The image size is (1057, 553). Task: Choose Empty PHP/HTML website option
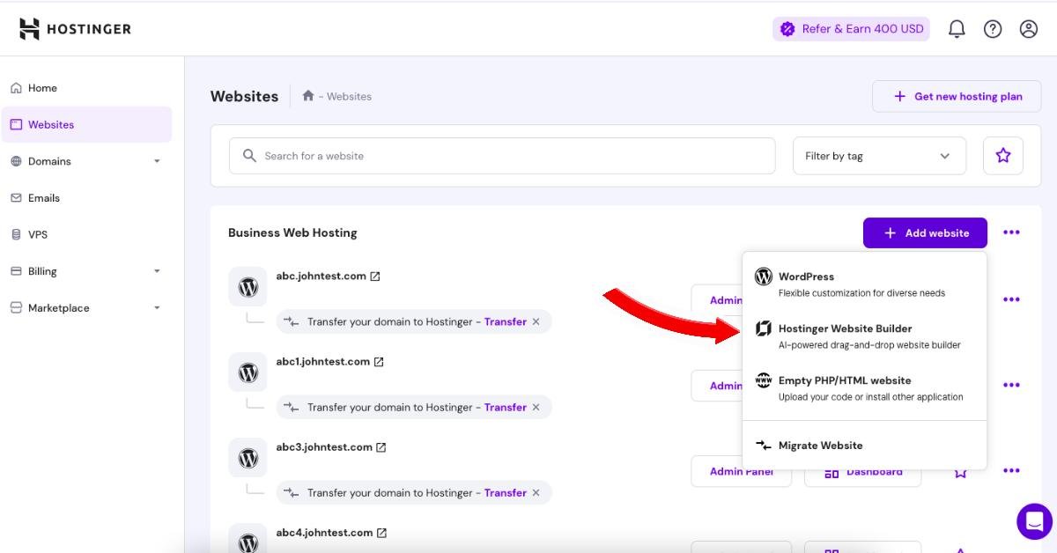click(864, 387)
